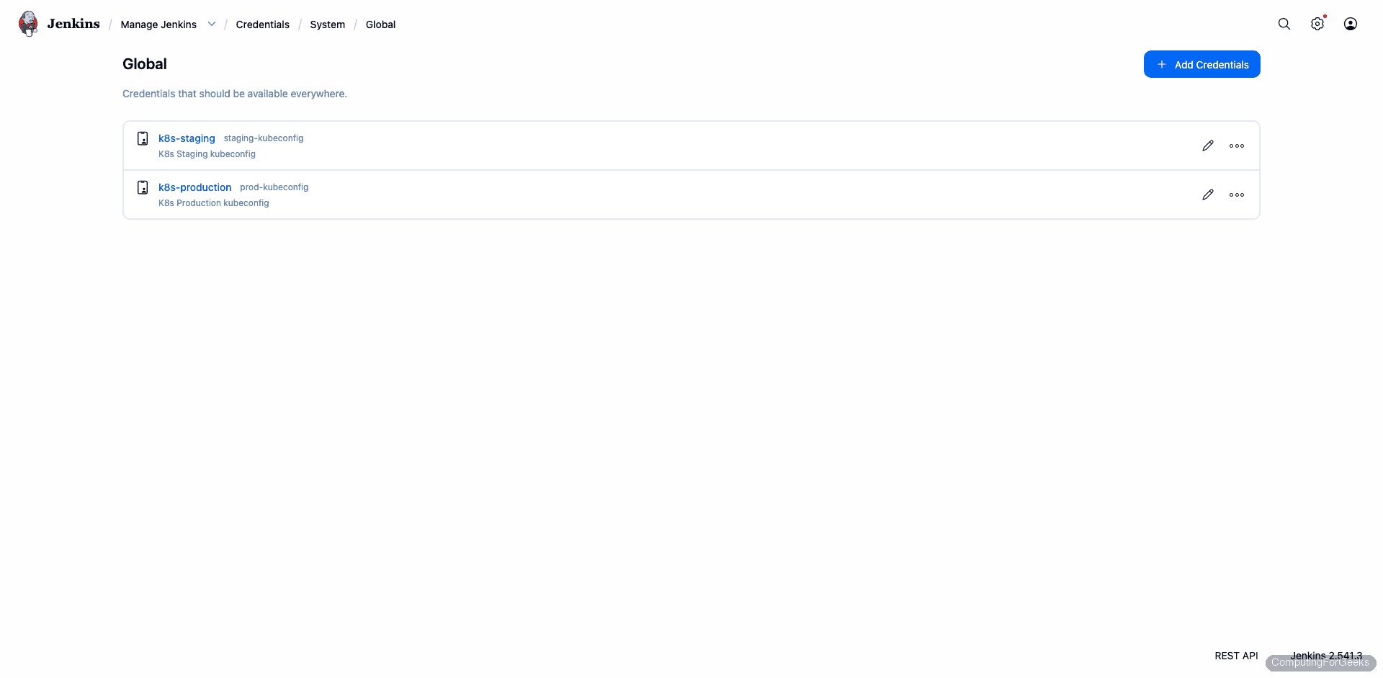Open the k8s-staging credential link
This screenshot has height=678, width=1383.
click(186, 138)
